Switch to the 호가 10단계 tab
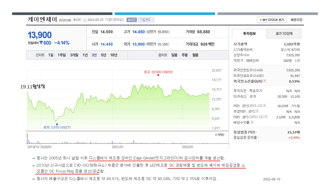 [284, 34]
